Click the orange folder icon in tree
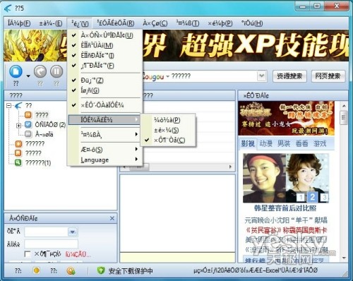The width and height of the screenshot is (353, 281). tap(28, 115)
